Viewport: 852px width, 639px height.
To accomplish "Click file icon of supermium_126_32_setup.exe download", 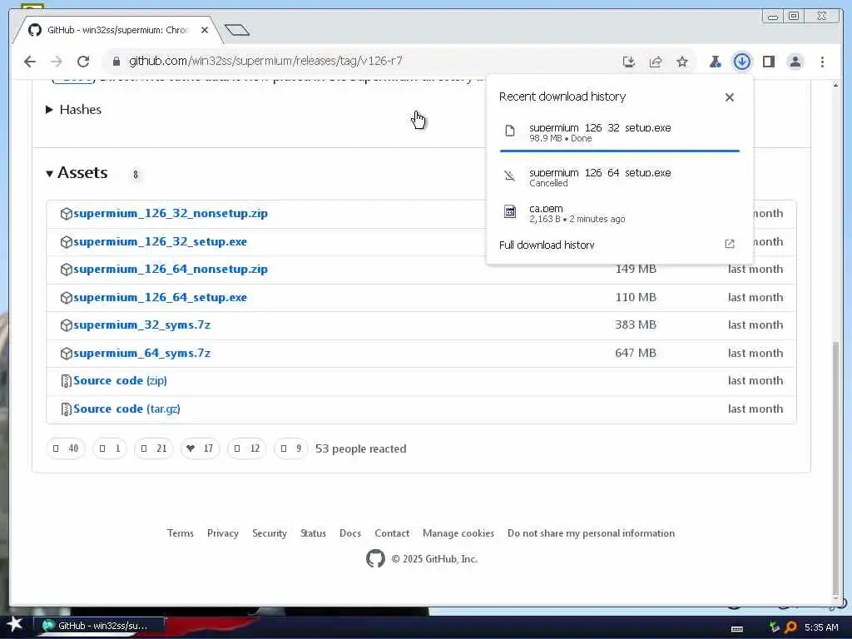I will (510, 131).
